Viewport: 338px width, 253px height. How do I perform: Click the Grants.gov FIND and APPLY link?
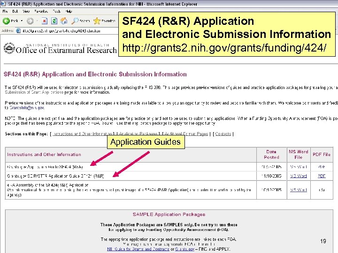point(185,249)
